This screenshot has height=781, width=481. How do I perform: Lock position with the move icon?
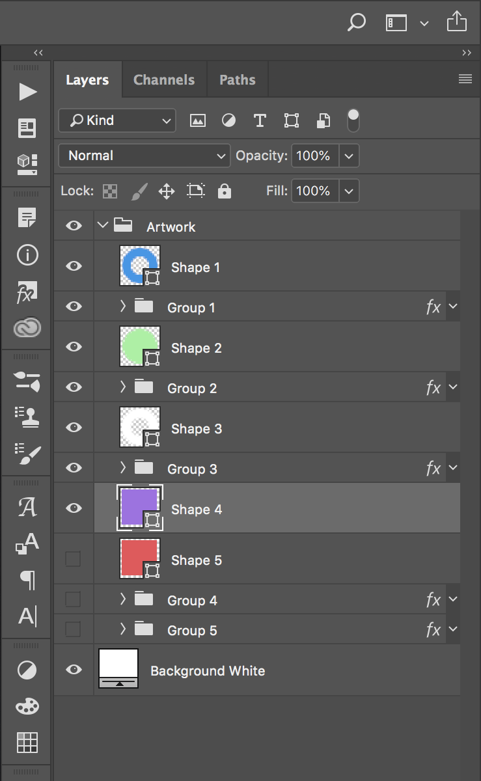(167, 191)
